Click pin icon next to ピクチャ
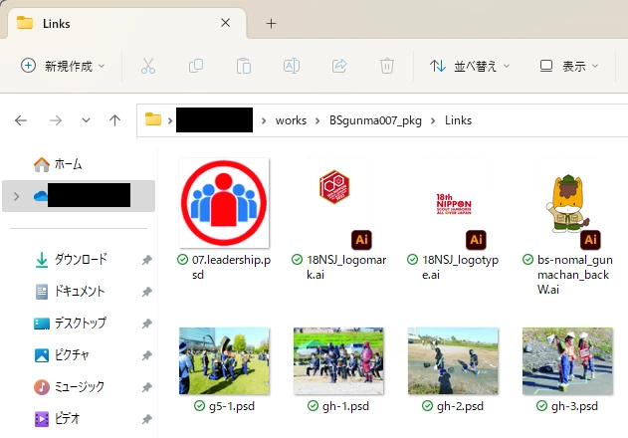The width and height of the screenshot is (628, 438). click(147, 355)
